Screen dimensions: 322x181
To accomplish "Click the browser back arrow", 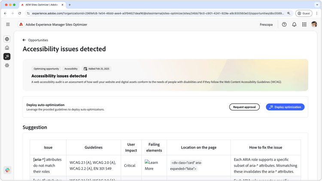I will point(5,13).
